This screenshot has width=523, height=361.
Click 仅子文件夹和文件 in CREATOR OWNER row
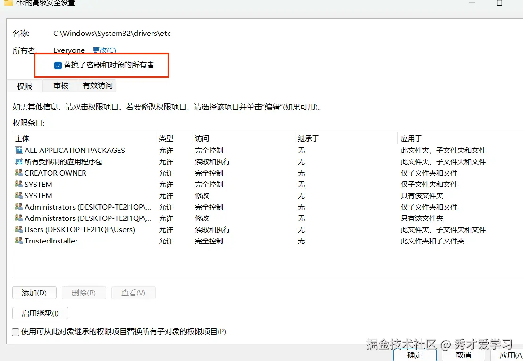point(429,173)
